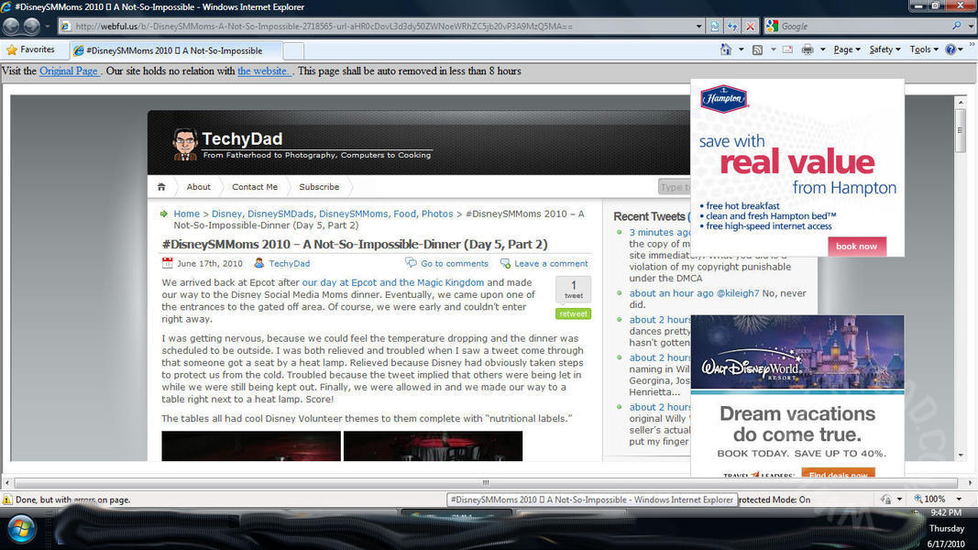Image resolution: width=978 pixels, height=550 pixels.
Task: Open the Page menu
Action: 846,49
